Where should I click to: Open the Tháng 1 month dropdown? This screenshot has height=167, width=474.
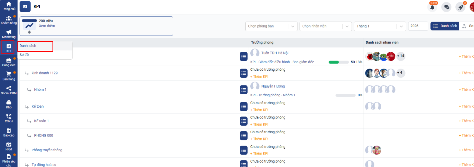[379, 26]
